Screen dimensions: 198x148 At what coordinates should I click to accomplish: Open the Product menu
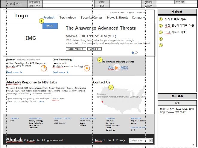point(49,18)
